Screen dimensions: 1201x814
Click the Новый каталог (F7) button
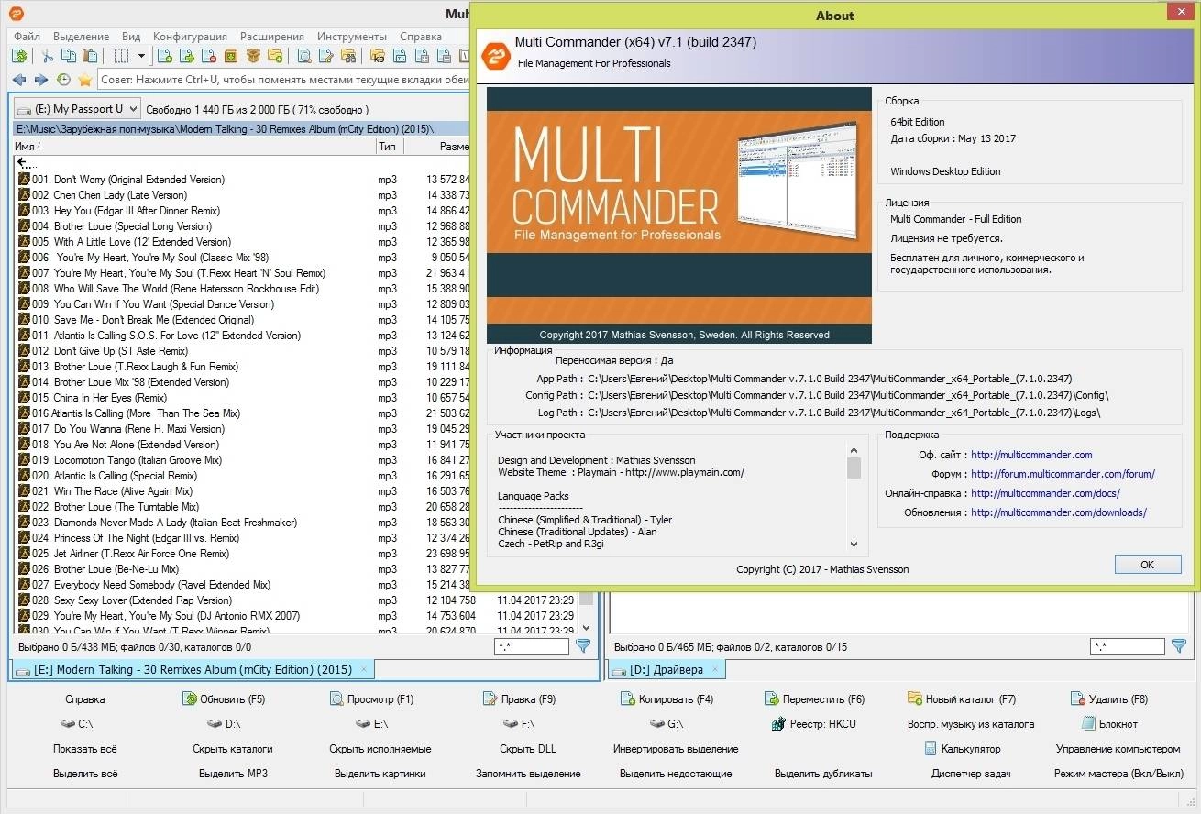pos(962,699)
